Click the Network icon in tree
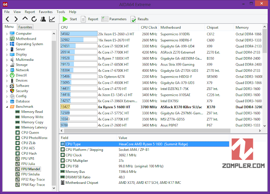The height and width of the screenshot is (194, 270). click(x=12, y=70)
